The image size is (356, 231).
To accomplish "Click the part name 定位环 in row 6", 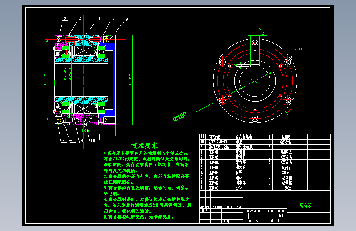I will [x=241, y=162].
